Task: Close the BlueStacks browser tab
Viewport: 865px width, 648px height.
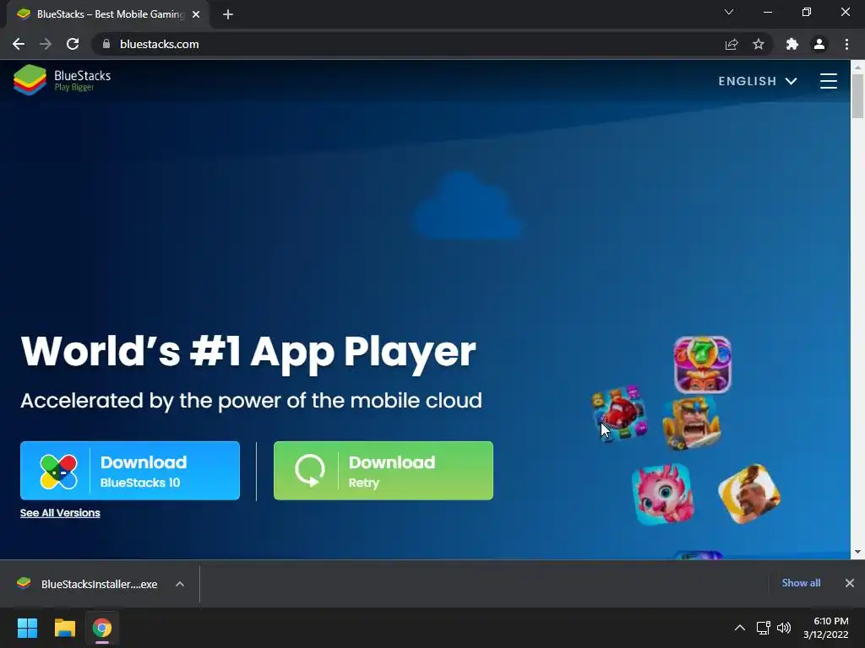Action: (196, 14)
